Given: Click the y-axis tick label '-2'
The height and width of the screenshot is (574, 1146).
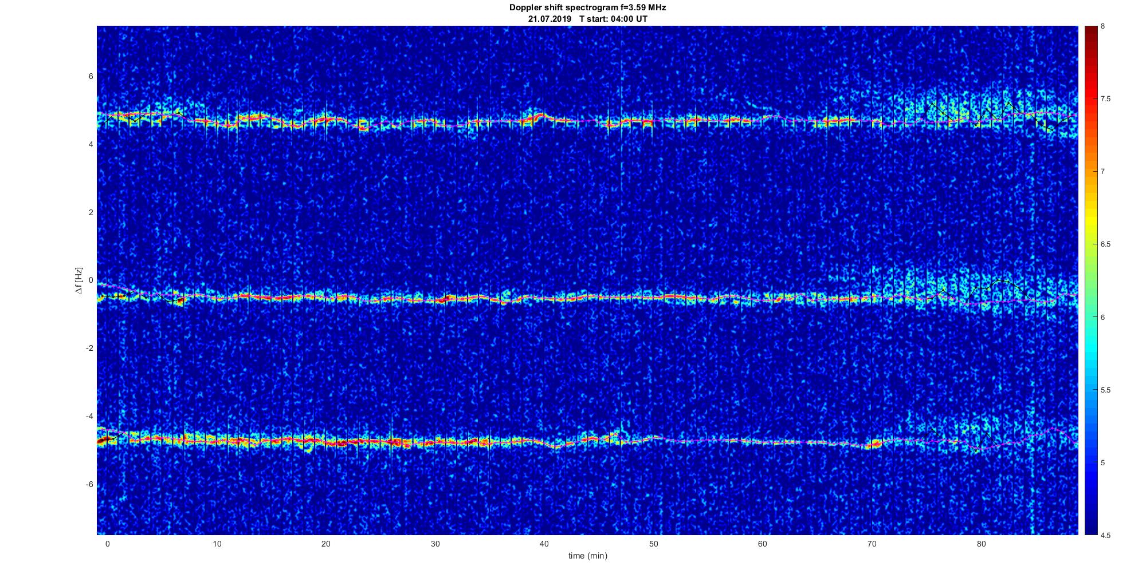Looking at the screenshot, I should pos(89,349).
